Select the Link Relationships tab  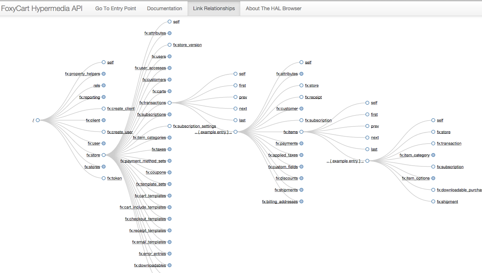point(214,8)
